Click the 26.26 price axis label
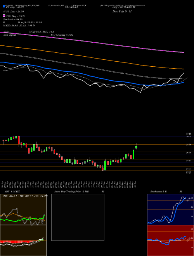The width and height of the screenshot is (194, 256). [189, 153]
